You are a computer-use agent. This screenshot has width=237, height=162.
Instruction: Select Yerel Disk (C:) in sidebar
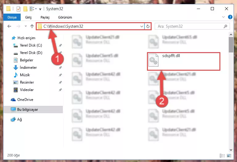(x=31, y=45)
